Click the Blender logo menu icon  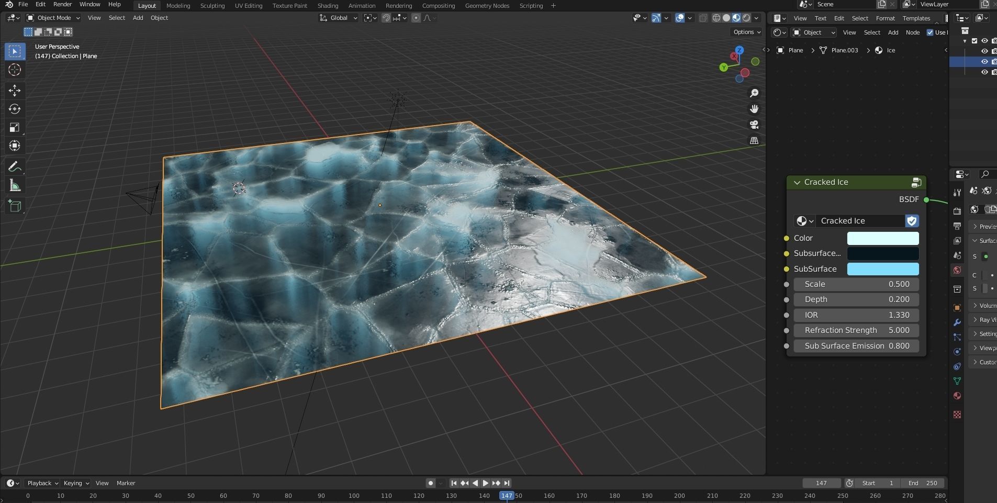[9, 4]
